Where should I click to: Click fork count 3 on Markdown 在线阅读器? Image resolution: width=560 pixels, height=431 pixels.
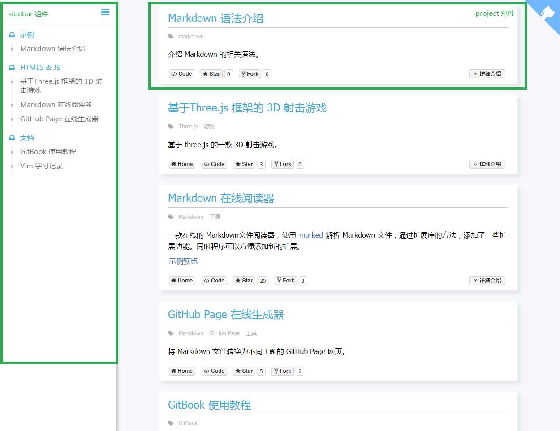point(303,281)
